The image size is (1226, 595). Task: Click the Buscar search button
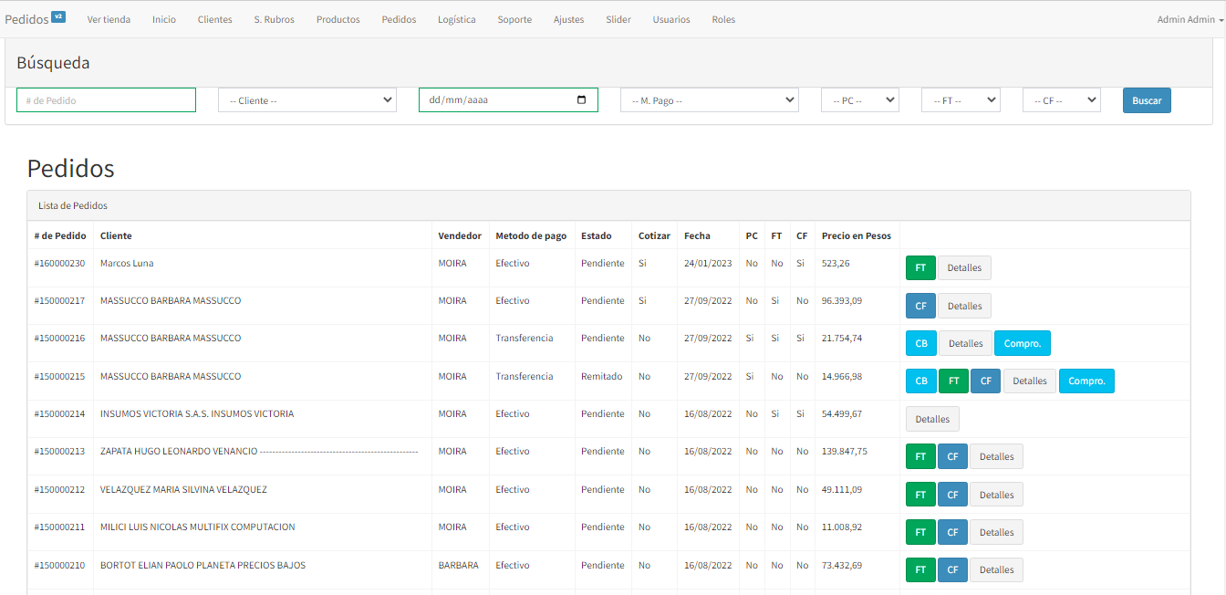(x=1147, y=100)
